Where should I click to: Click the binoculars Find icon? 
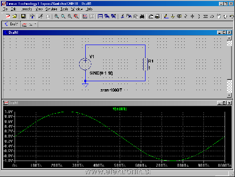point(142,16)
